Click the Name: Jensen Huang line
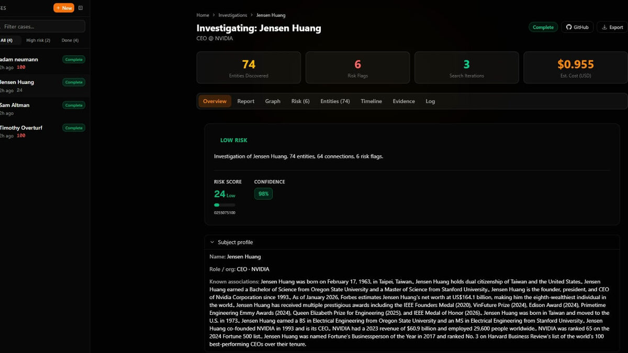 tap(235, 257)
